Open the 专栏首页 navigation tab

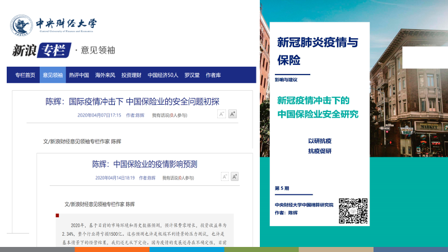(x=25, y=75)
